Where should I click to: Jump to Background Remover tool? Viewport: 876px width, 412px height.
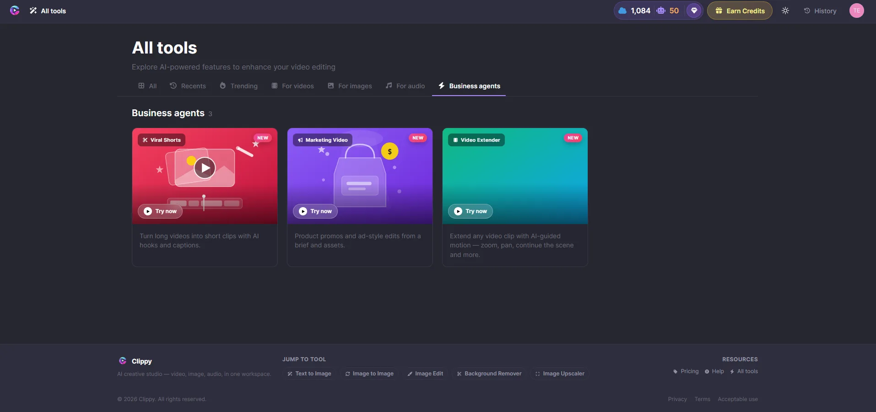pyautogui.click(x=489, y=374)
